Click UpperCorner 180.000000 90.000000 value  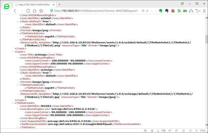coord(67,64)
